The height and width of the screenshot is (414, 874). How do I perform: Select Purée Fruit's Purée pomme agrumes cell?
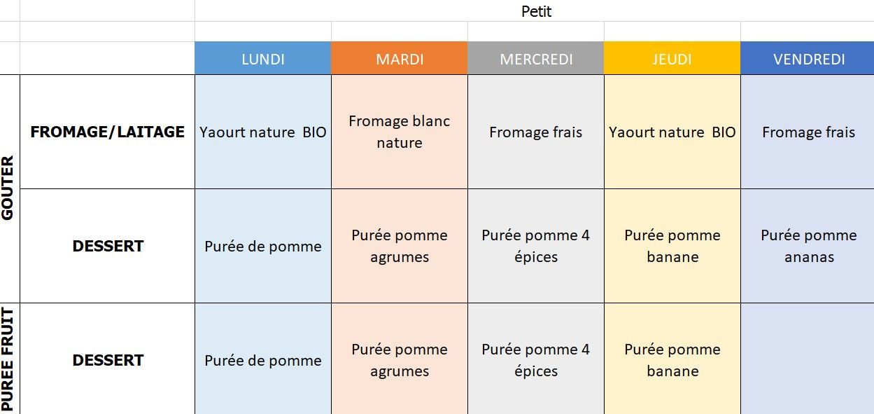[400, 359]
